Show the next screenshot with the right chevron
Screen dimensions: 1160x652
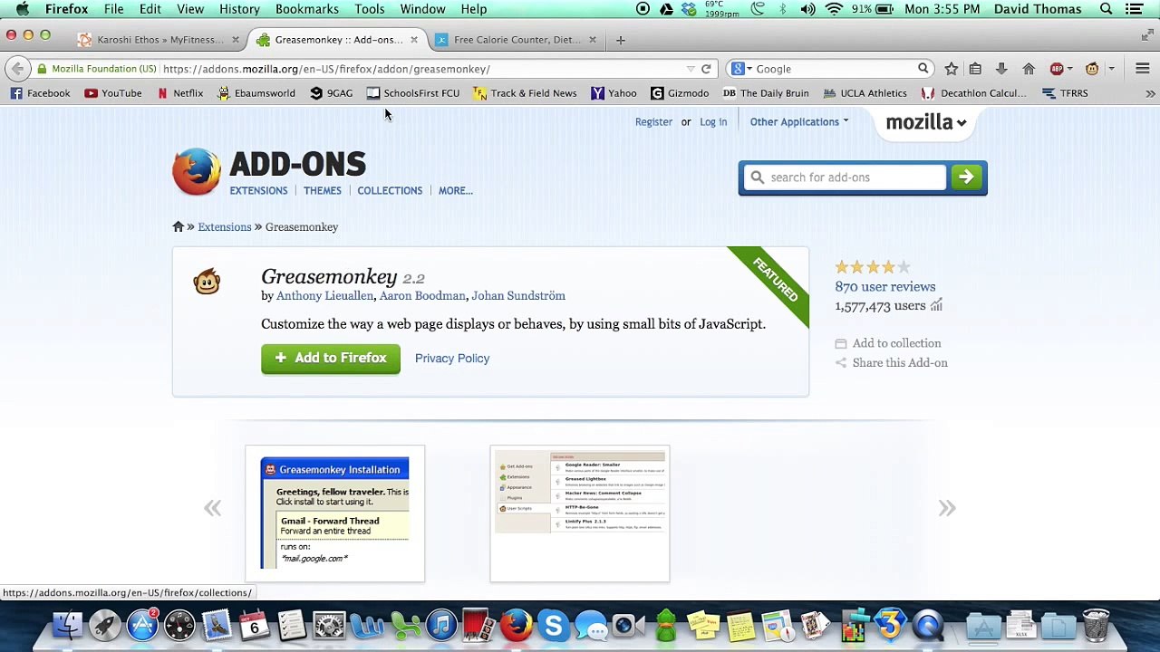(947, 508)
